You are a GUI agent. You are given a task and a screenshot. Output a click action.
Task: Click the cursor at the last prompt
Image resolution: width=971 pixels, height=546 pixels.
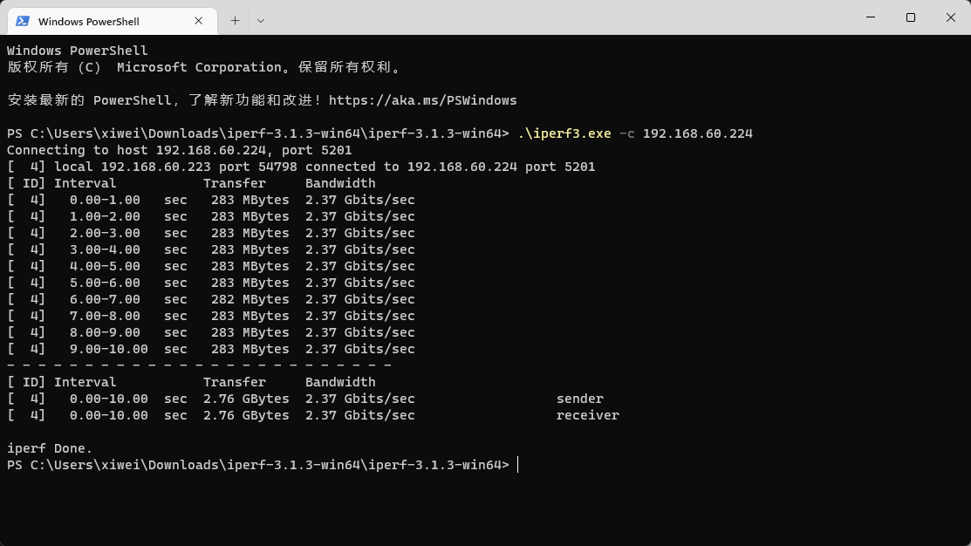(518, 465)
